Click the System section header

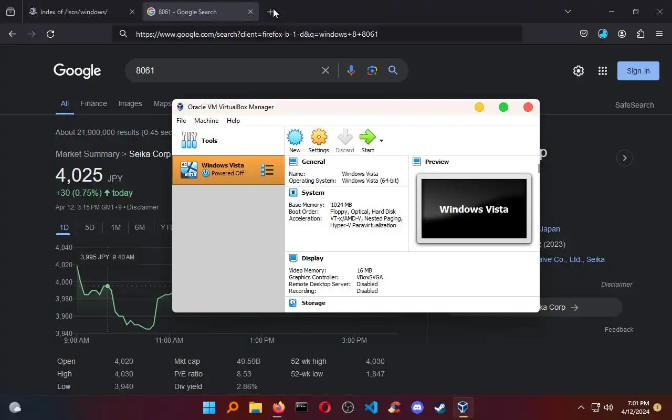click(313, 193)
